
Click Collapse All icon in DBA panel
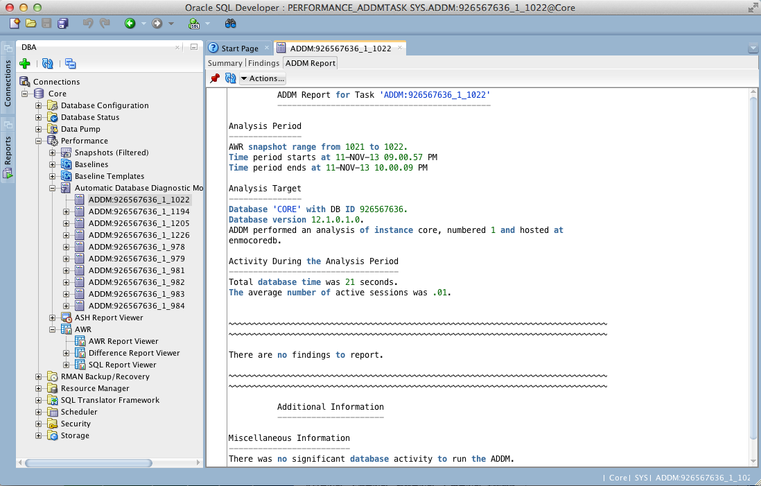point(70,64)
